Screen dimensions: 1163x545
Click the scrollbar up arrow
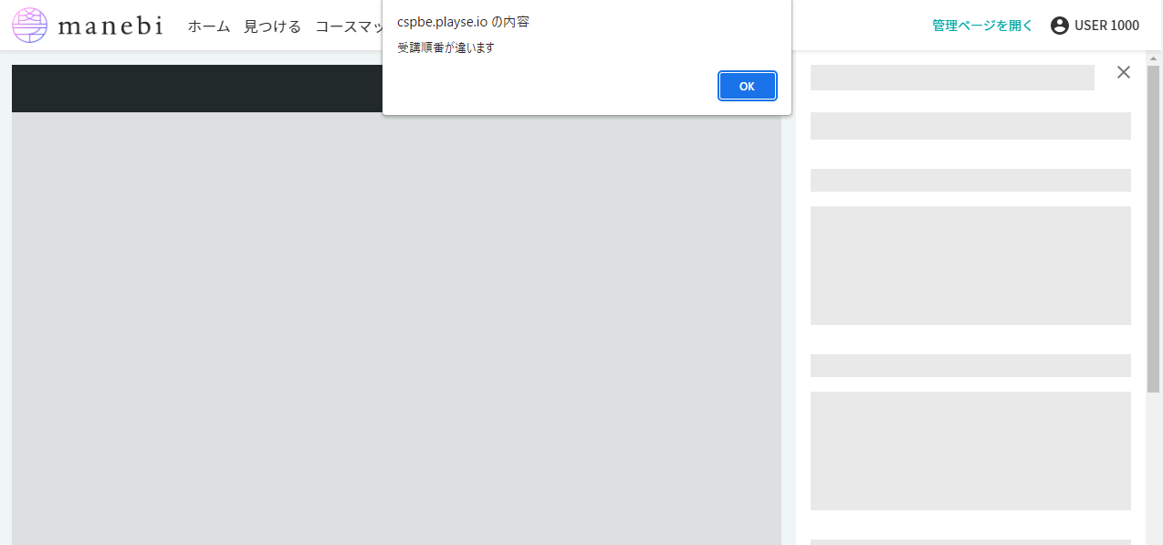1154,58
